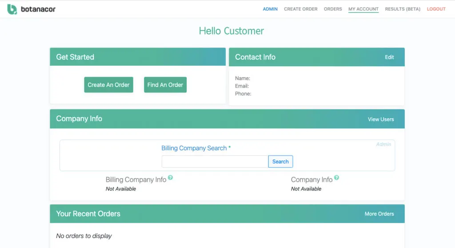
Task: Click the Botanacor leaf logo icon
Action: coord(12,9)
